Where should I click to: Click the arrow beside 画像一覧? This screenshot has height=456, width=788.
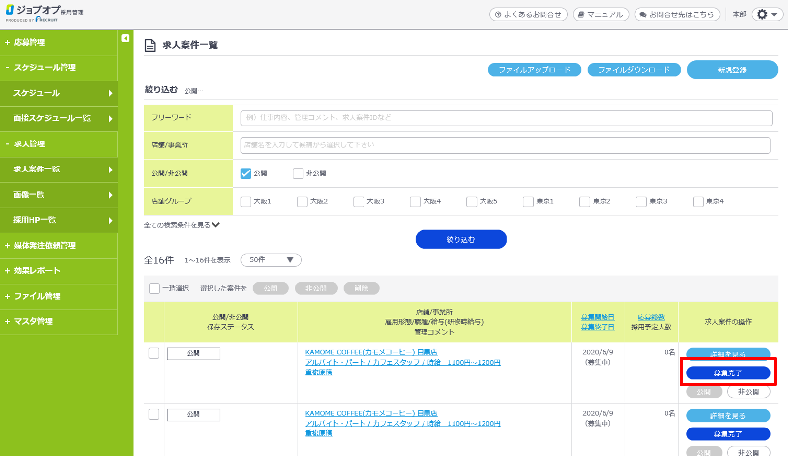coord(110,195)
